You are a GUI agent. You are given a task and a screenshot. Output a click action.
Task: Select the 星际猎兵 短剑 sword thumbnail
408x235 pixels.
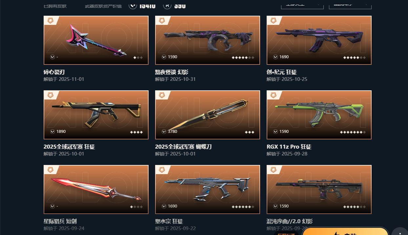96,190
